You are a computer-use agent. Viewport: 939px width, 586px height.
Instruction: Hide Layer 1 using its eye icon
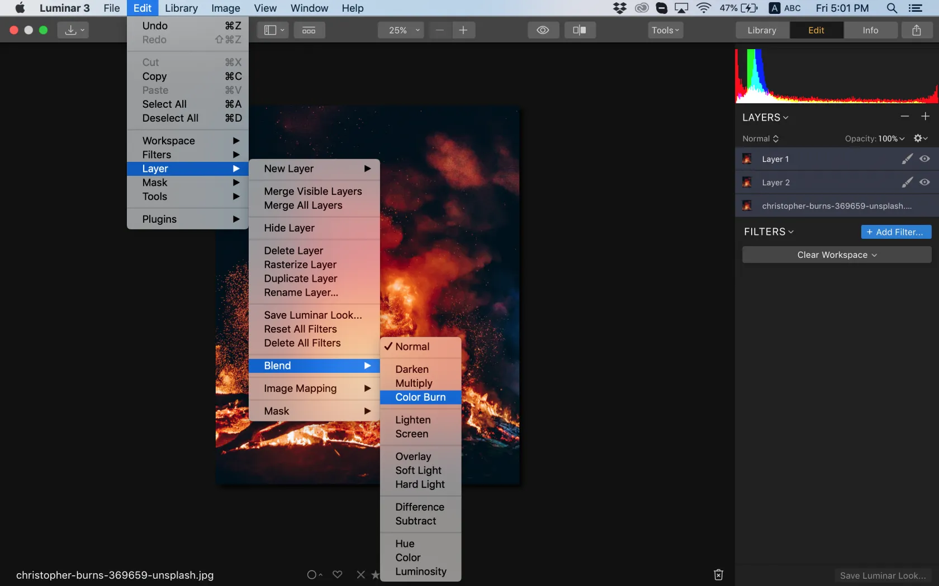(925, 159)
